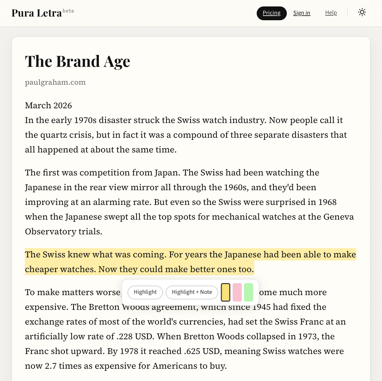382x381 pixels.
Task: Click the beta badge beside the logo
Action: click(68, 11)
